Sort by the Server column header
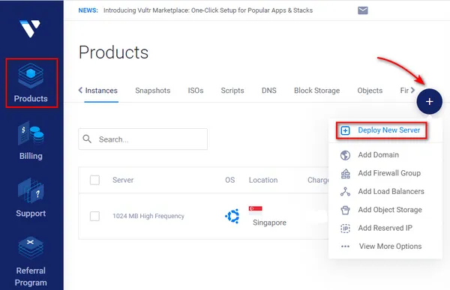The width and height of the screenshot is (450, 290). (123, 180)
